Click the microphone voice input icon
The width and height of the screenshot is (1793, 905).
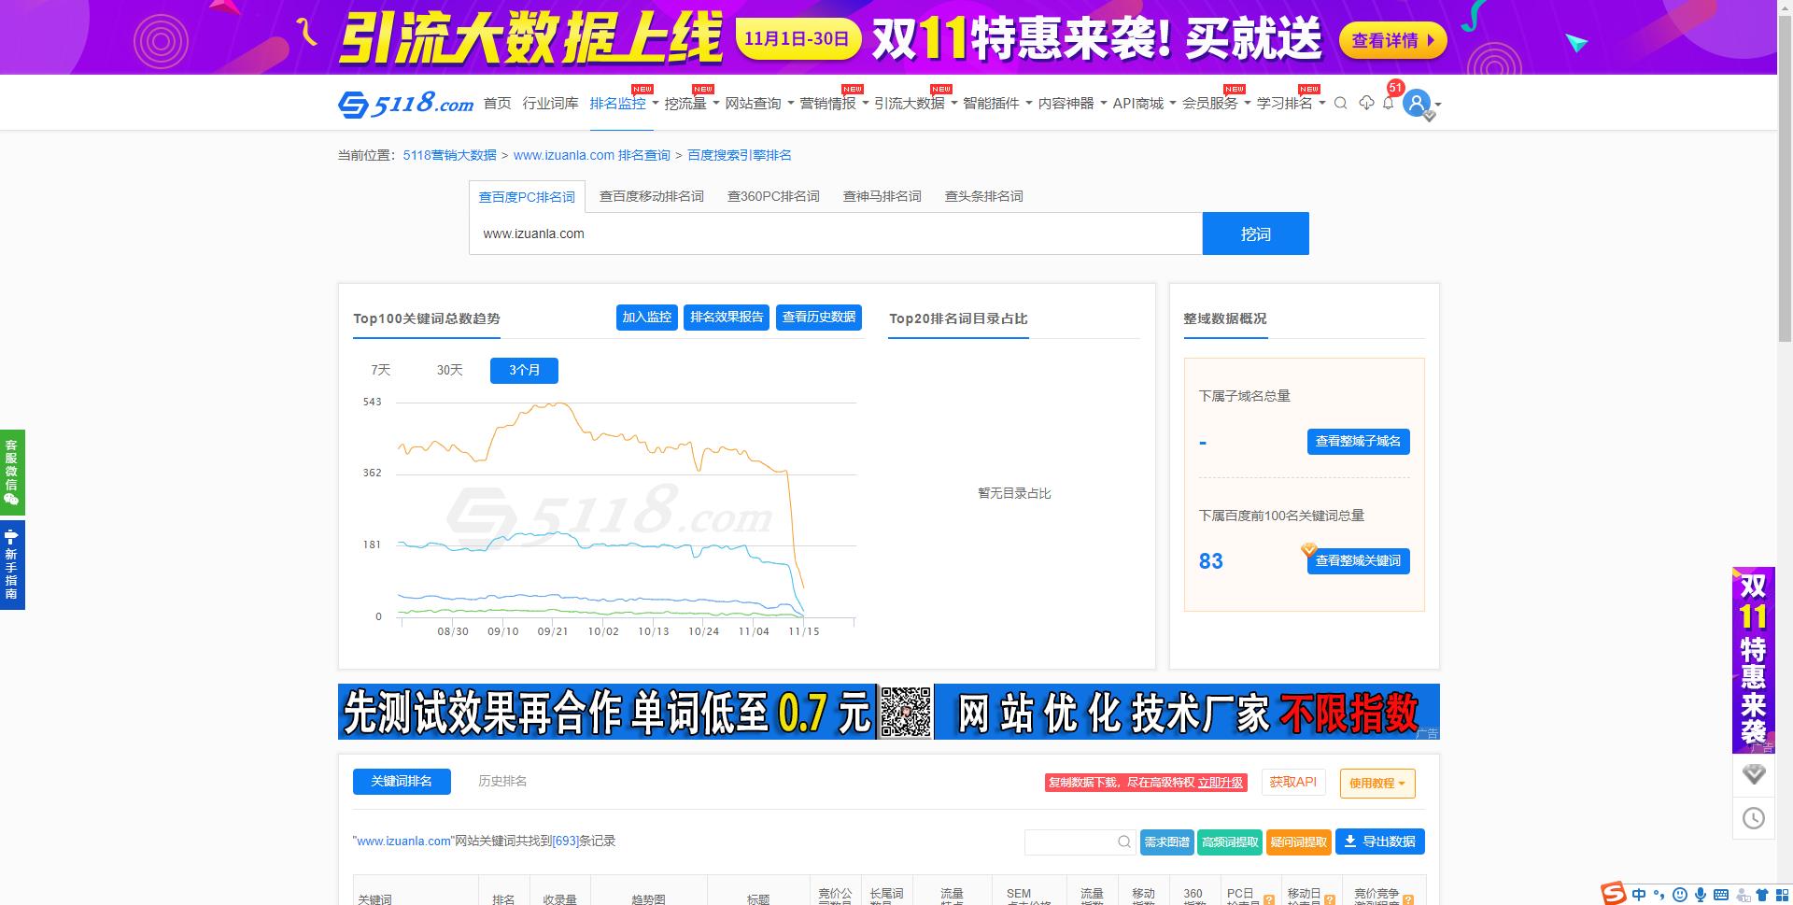pos(1701,895)
